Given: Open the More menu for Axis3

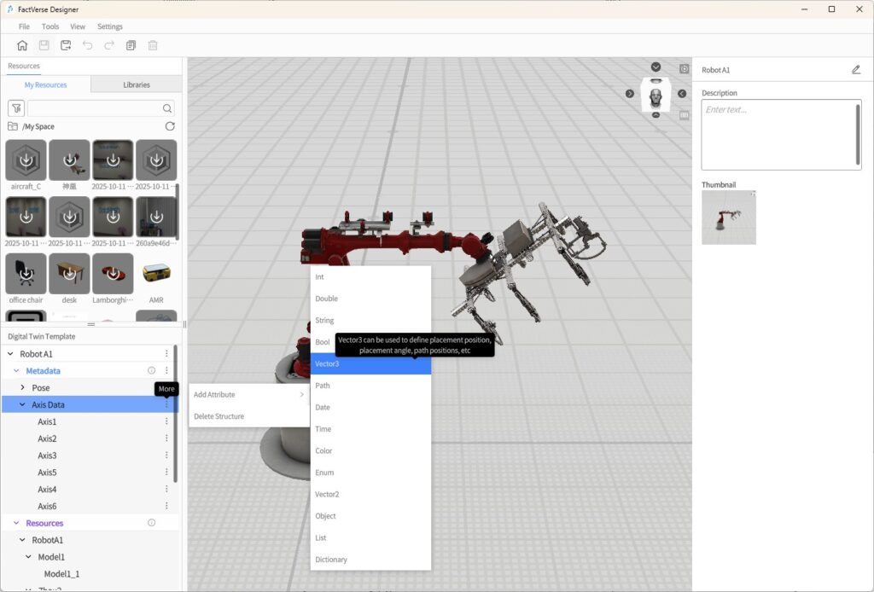Looking at the screenshot, I should tap(166, 456).
